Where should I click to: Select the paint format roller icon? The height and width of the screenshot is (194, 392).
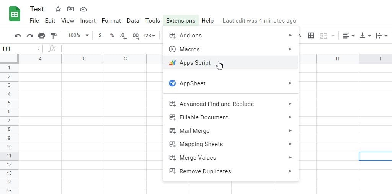coord(54,36)
